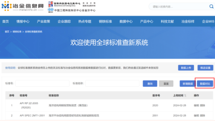Sort table by 上传时间 column header
The height and width of the screenshot is (121, 215).
tap(178, 95)
